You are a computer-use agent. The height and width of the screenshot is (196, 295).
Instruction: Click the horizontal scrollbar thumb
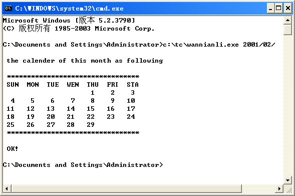(x=126, y=188)
